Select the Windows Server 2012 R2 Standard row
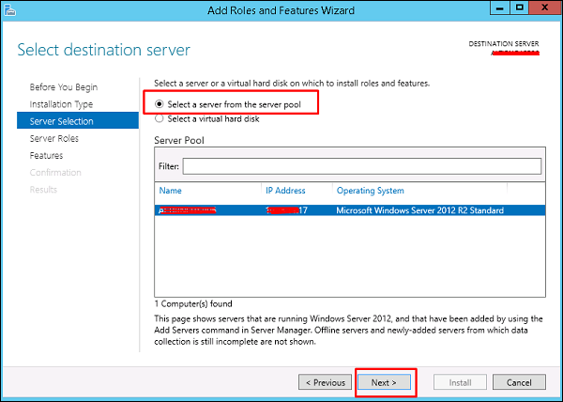The width and height of the screenshot is (563, 402). pyautogui.click(x=350, y=210)
